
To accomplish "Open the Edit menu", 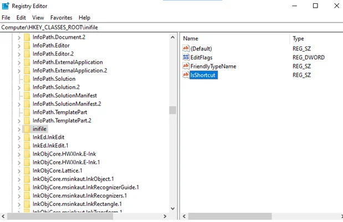I will click(x=21, y=18).
